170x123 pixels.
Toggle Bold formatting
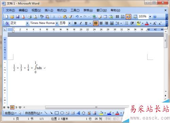point(75,23)
